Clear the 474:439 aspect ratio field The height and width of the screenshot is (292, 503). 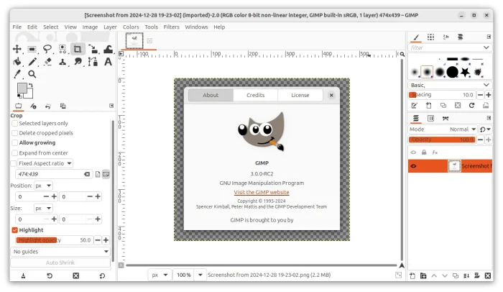click(x=87, y=174)
